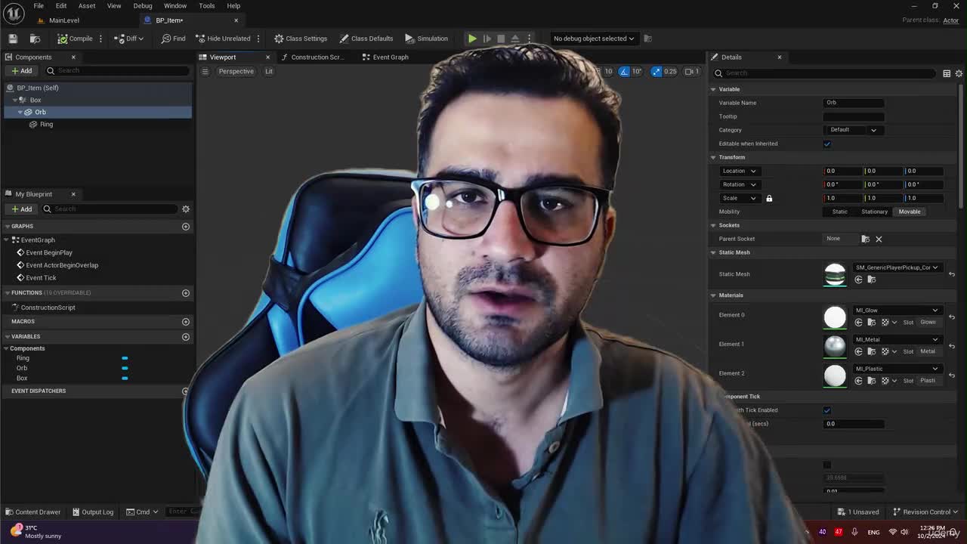Use selected asset for Static Mesh
The width and height of the screenshot is (967, 544).
pos(858,280)
